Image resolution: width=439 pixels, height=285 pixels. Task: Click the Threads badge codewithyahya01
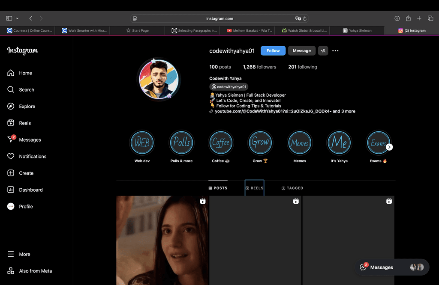[x=229, y=87]
